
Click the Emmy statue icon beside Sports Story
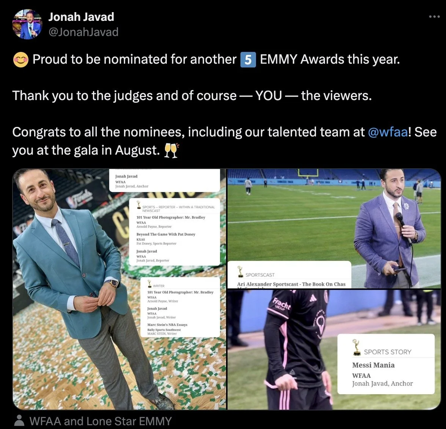pos(356,348)
